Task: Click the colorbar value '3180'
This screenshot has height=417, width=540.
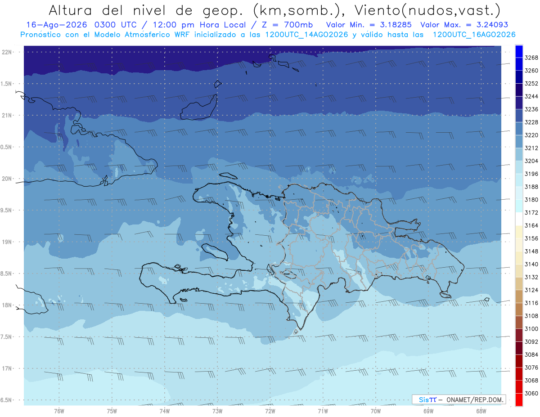Action: pyautogui.click(x=531, y=200)
